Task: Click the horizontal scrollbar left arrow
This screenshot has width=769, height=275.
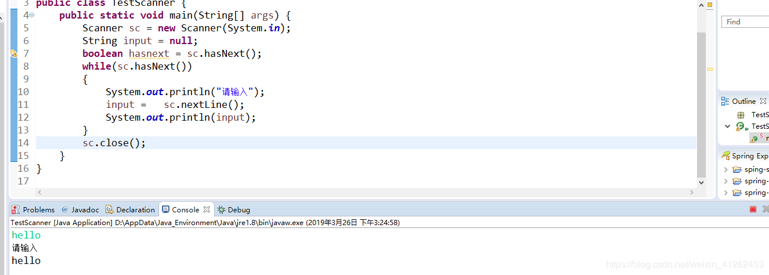Action: (x=39, y=192)
